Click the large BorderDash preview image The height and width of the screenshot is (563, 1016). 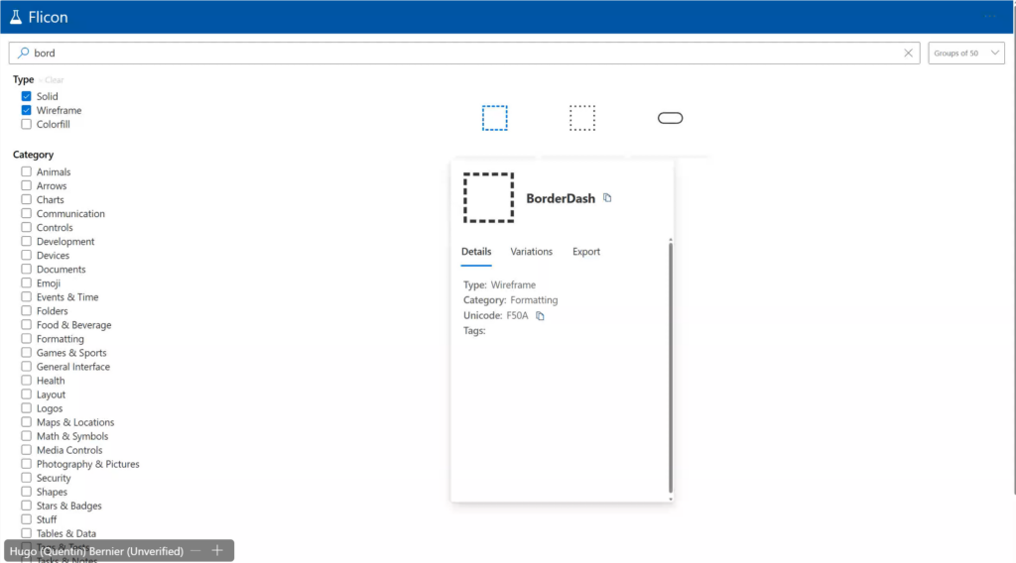[488, 197]
